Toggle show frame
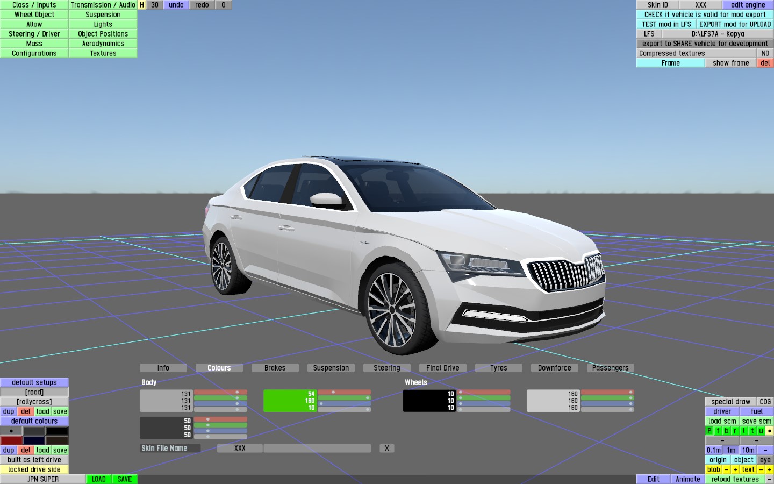Viewport: 774px width, 484px height. tap(731, 63)
